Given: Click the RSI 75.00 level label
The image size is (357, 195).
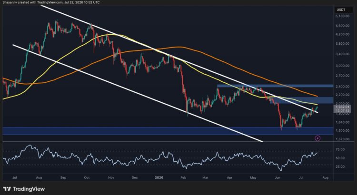Looking at the screenshot, I should [340, 149].
